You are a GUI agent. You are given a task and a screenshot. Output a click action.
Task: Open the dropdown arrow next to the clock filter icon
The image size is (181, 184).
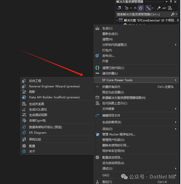tap(131, 8)
